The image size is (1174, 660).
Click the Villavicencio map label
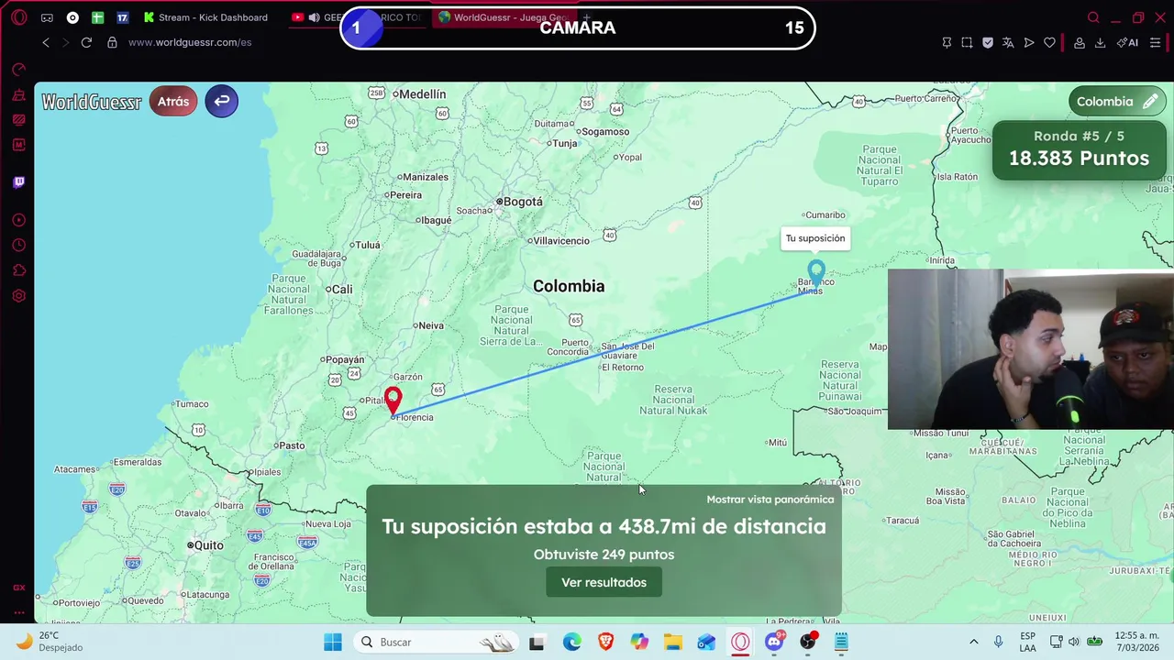tap(561, 241)
